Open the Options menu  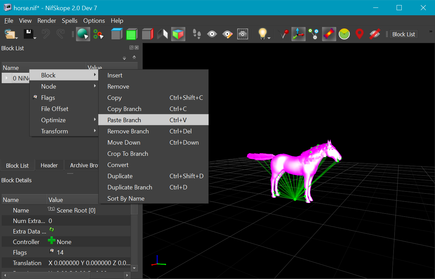[94, 21]
